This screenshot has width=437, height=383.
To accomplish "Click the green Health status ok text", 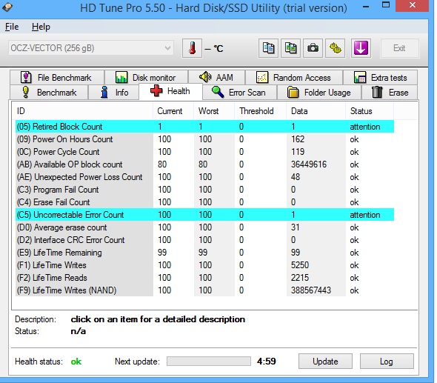I will click(76, 362).
